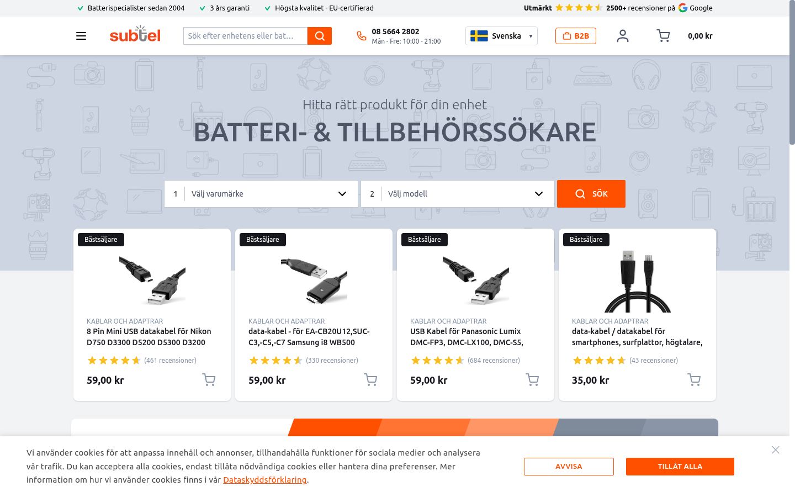Accept cookies with TILLÅT ALLA
This screenshot has width=795, height=497.
(x=680, y=467)
